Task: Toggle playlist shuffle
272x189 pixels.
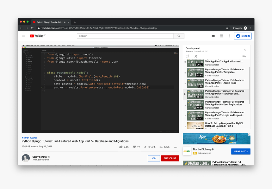Action: tap(196, 56)
